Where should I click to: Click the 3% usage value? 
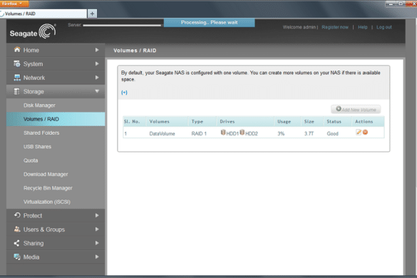281,133
